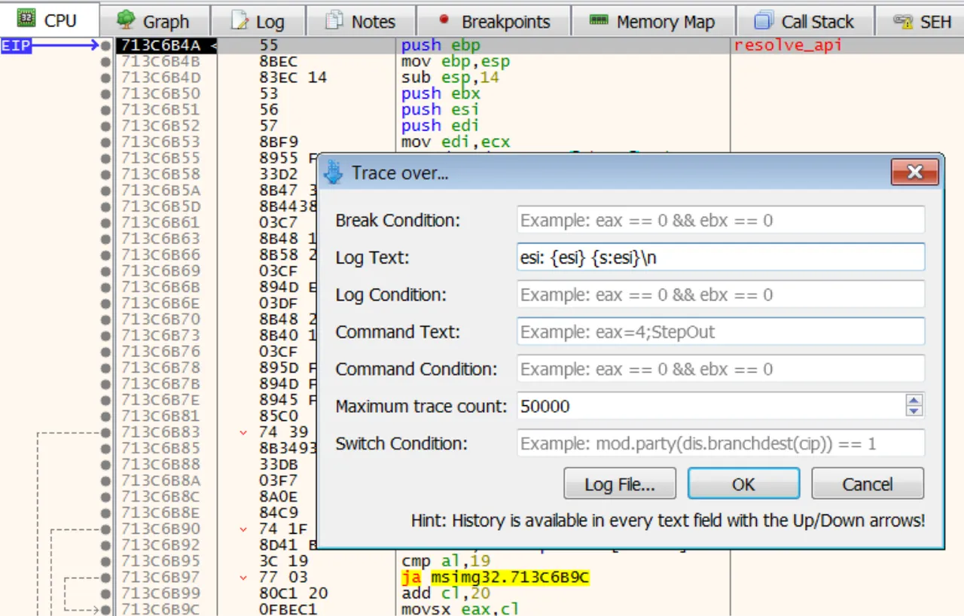This screenshot has height=616, width=964.
Task: Focus the Command Text field
Action: 721,331
